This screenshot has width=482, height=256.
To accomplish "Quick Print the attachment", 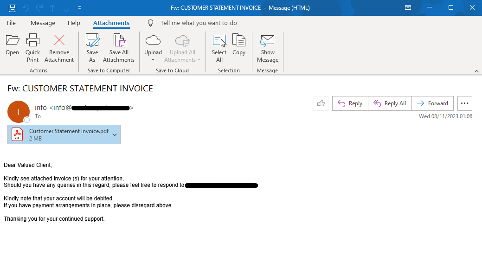I will pyautogui.click(x=32, y=48).
